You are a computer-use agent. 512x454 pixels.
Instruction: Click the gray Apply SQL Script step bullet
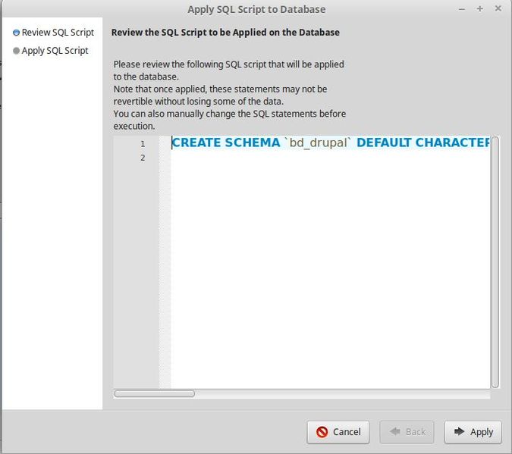point(16,51)
